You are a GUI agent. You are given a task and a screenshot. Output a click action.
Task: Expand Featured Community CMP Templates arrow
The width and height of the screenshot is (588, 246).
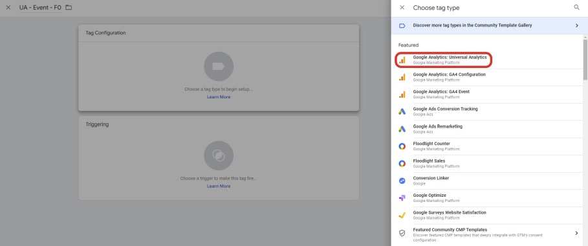[x=577, y=233]
